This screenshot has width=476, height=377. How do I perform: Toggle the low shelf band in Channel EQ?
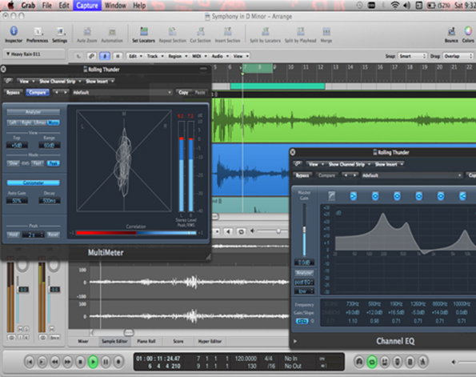tap(354, 196)
